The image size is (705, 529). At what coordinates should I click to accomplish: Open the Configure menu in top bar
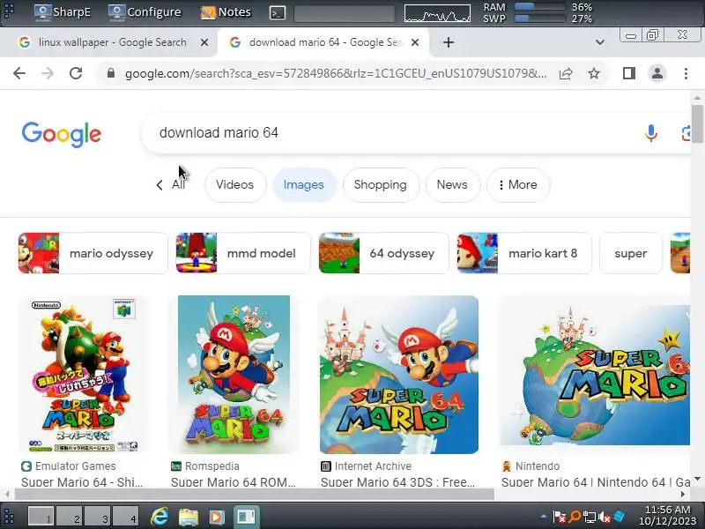pyautogui.click(x=145, y=12)
